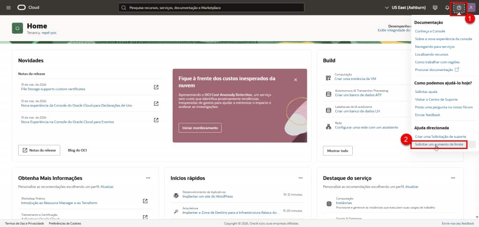This screenshot has height=227, width=479.
Task: Select Solicitar ajuda menu item
Action: point(426,92)
